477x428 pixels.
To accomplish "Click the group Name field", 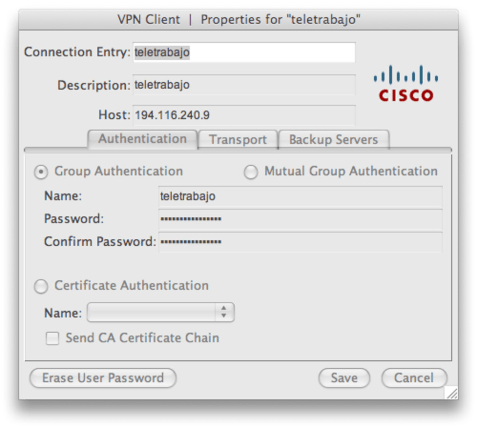I will (300, 196).
